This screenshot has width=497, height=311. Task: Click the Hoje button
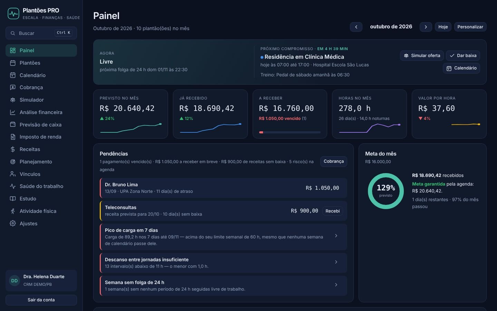click(x=443, y=27)
